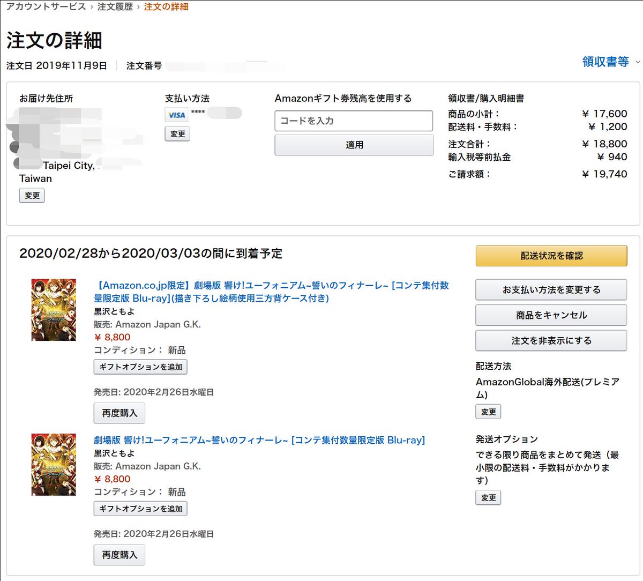Viewport: 643px width, 581px height.
Task: Expand the 領収書等 dropdown
Action: pyautogui.click(x=611, y=62)
